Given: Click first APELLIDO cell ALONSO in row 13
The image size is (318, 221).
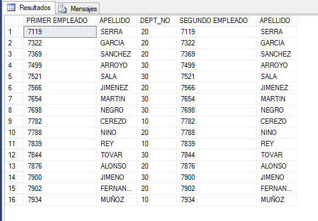Looking at the screenshot, I should pos(117,166).
